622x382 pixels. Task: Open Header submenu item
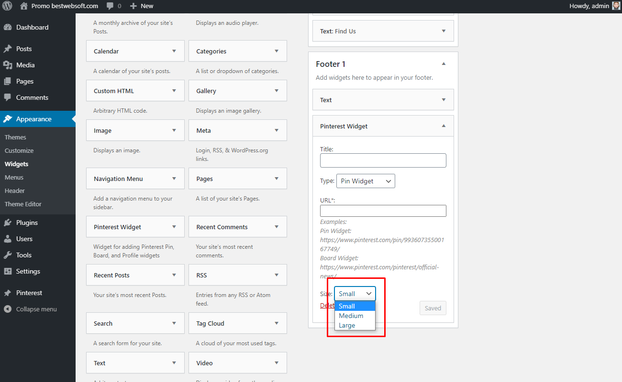click(15, 191)
